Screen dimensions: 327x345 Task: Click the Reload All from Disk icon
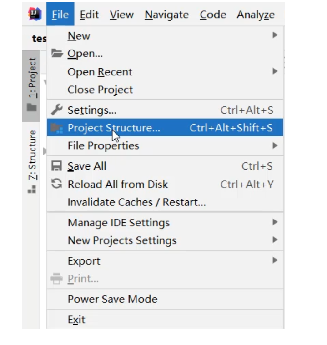coord(57,185)
